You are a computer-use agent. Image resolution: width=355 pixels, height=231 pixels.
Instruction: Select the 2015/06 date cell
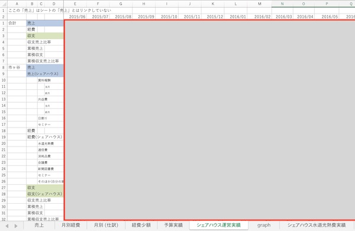[75, 17]
